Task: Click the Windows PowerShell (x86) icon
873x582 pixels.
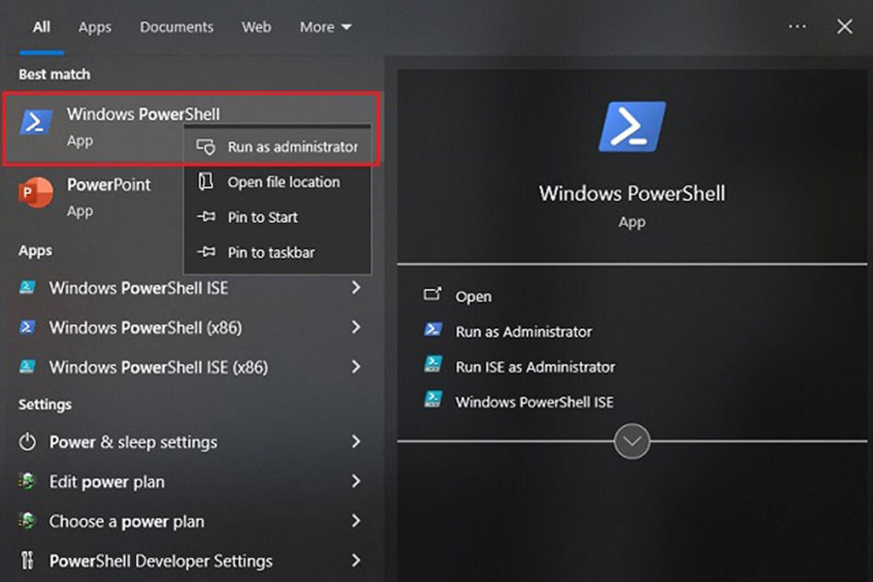Action: point(27,327)
